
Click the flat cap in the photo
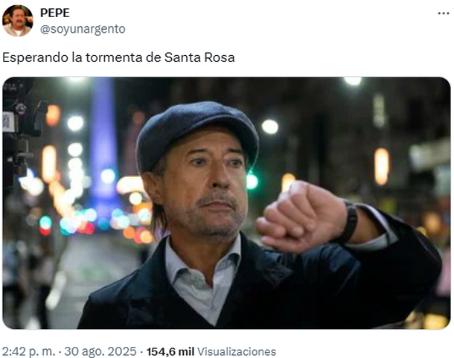197,134
